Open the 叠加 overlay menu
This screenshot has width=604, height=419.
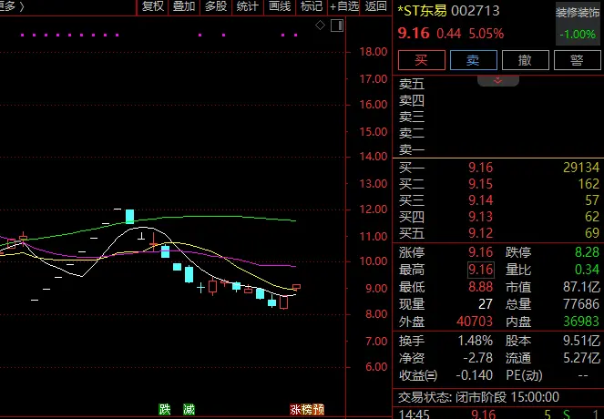coord(184,7)
